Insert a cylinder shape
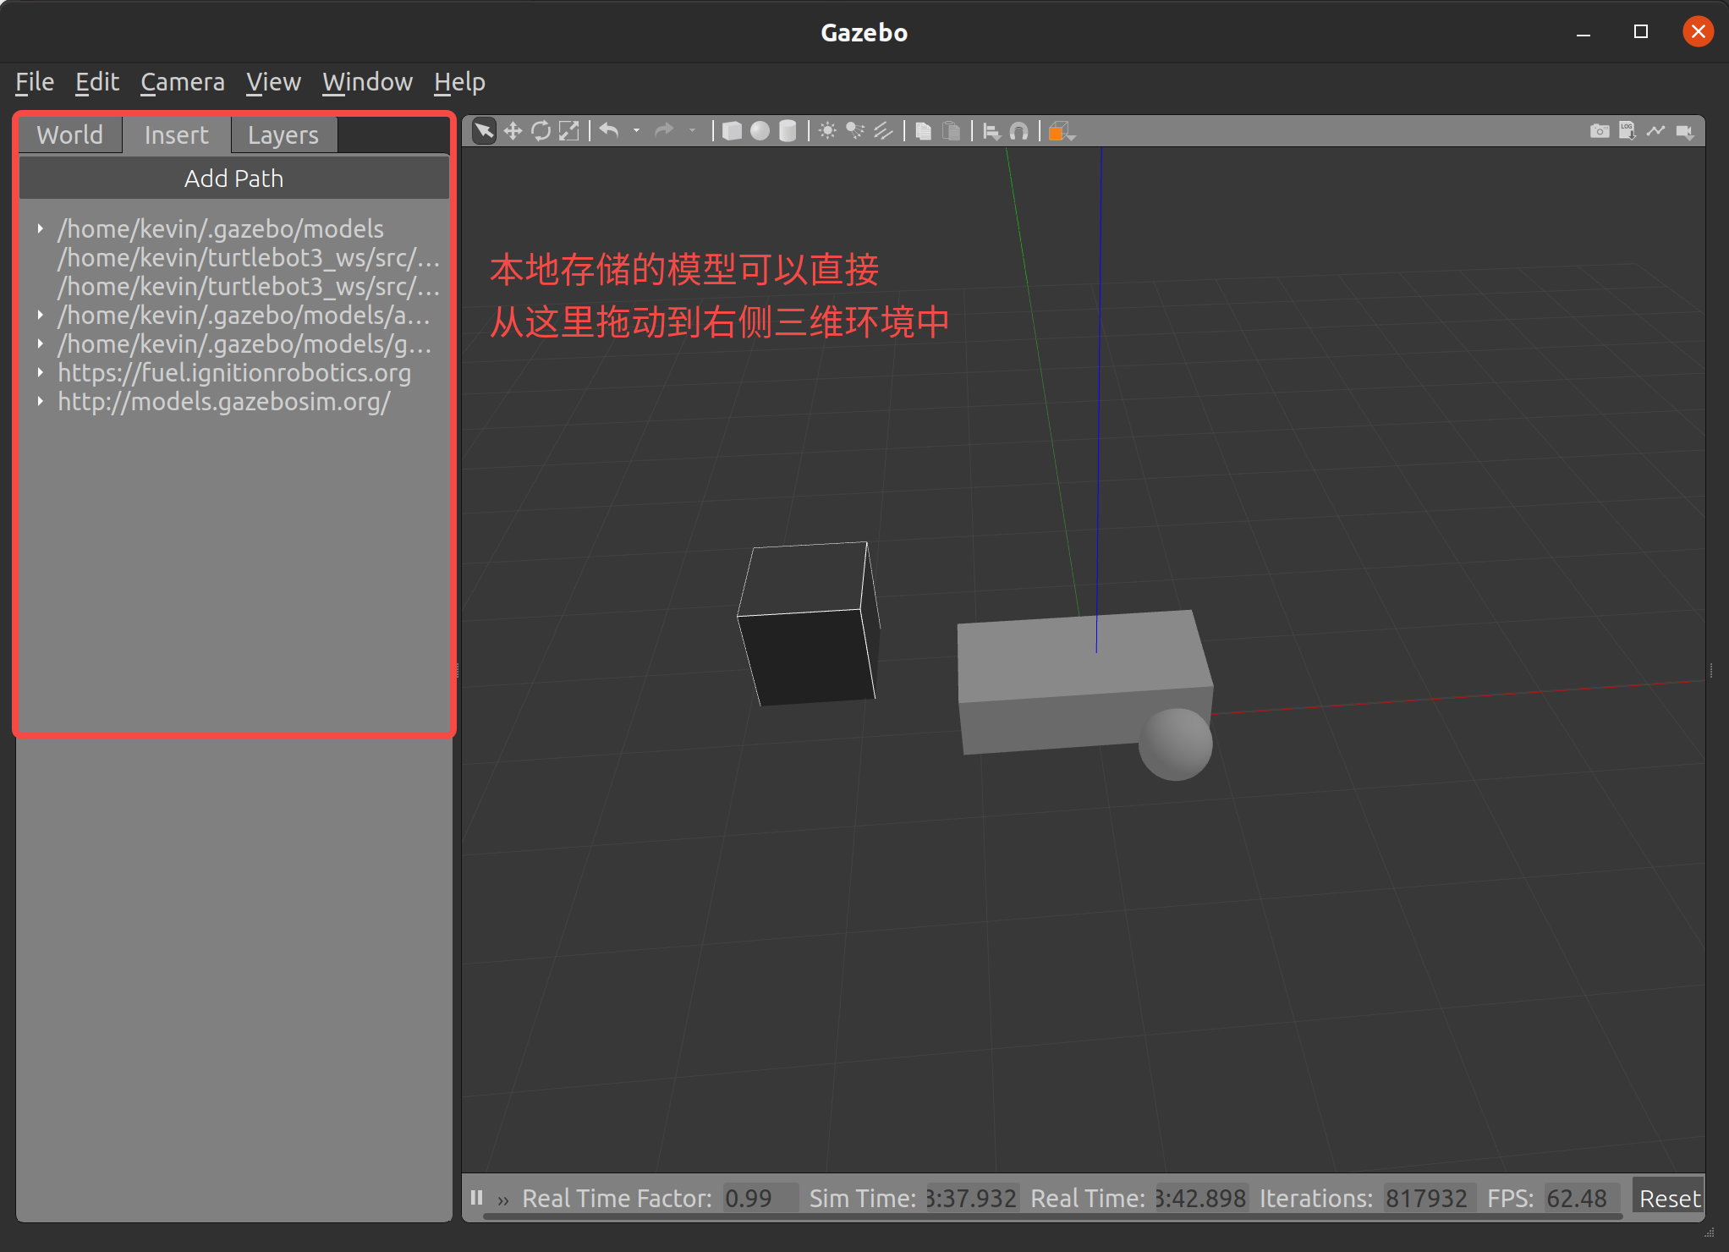This screenshot has width=1729, height=1252. [x=788, y=131]
